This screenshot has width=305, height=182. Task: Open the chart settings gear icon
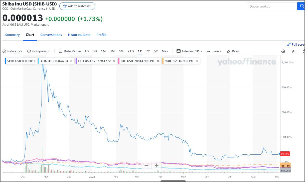click(283, 51)
